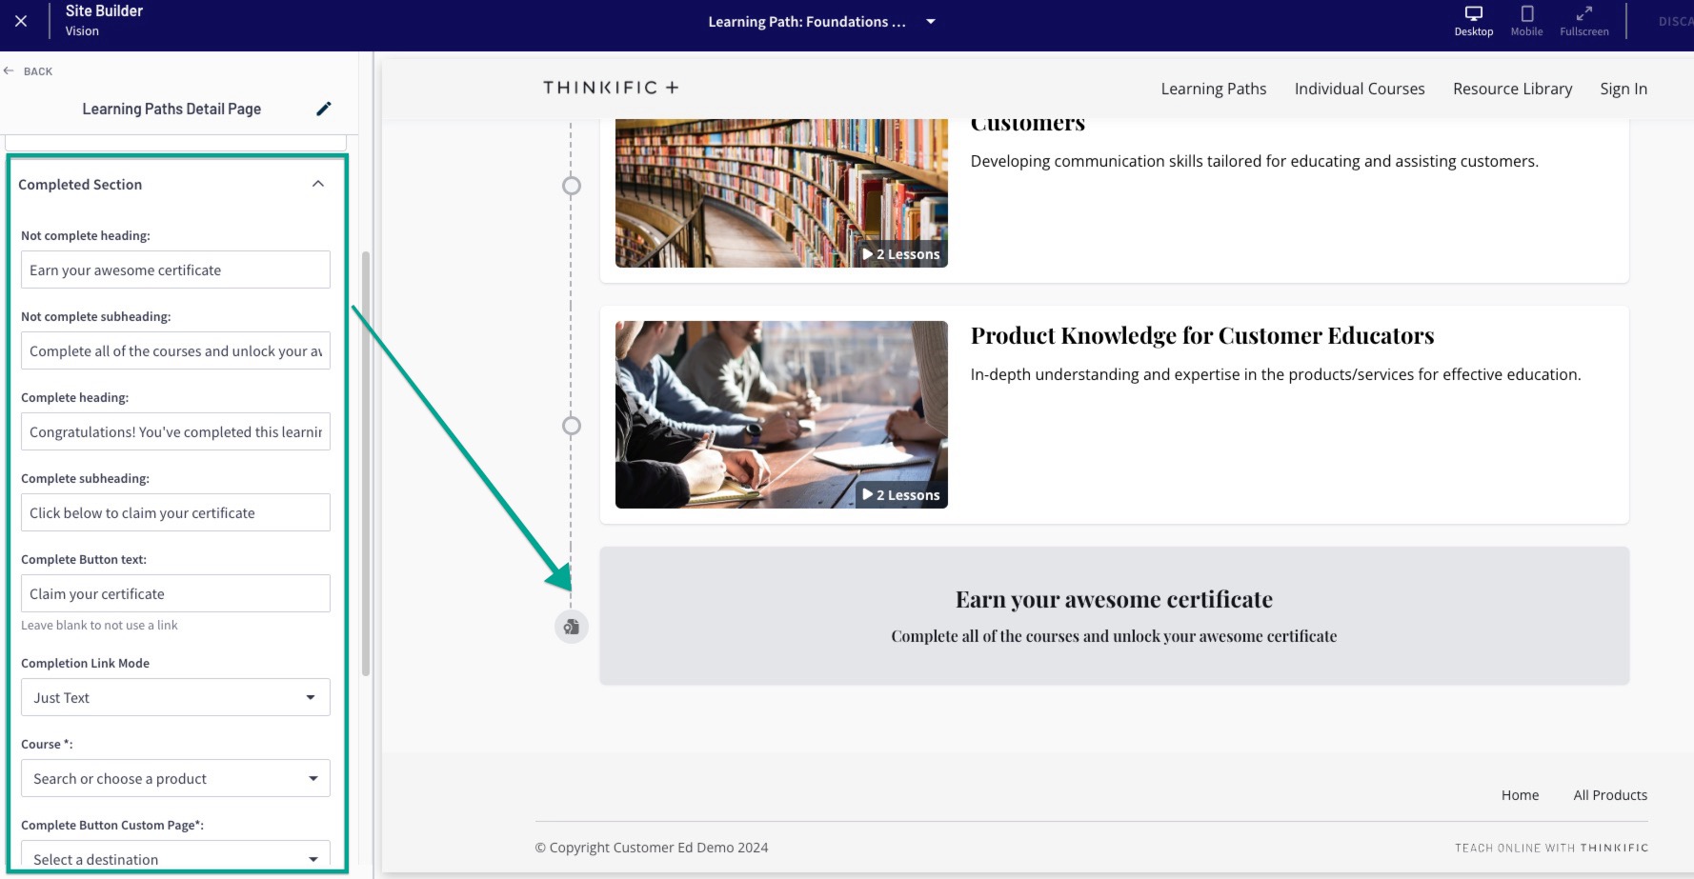This screenshot has height=879, width=1694.
Task: Open the Course product dropdown
Action: coord(175,778)
